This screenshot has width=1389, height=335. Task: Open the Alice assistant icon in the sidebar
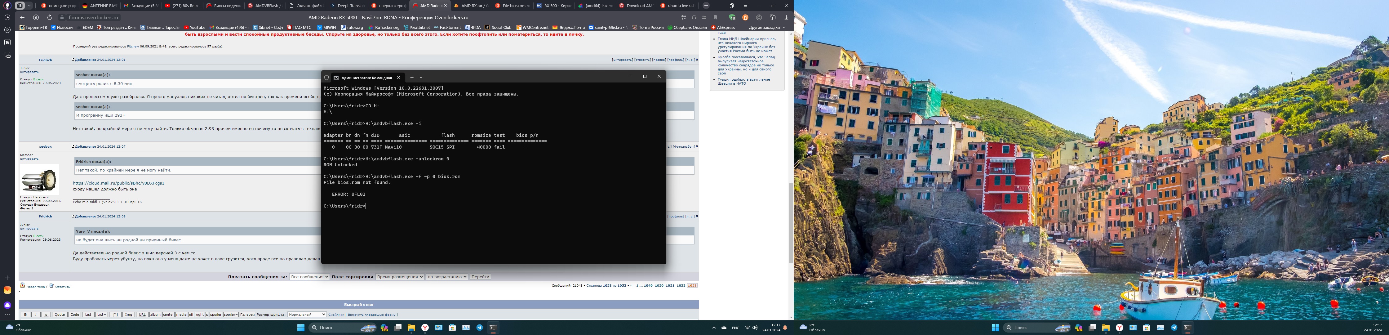click(7, 305)
